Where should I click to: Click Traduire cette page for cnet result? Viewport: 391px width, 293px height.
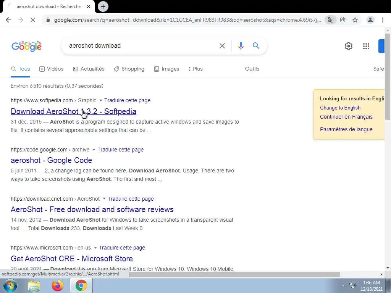[x=131, y=199]
